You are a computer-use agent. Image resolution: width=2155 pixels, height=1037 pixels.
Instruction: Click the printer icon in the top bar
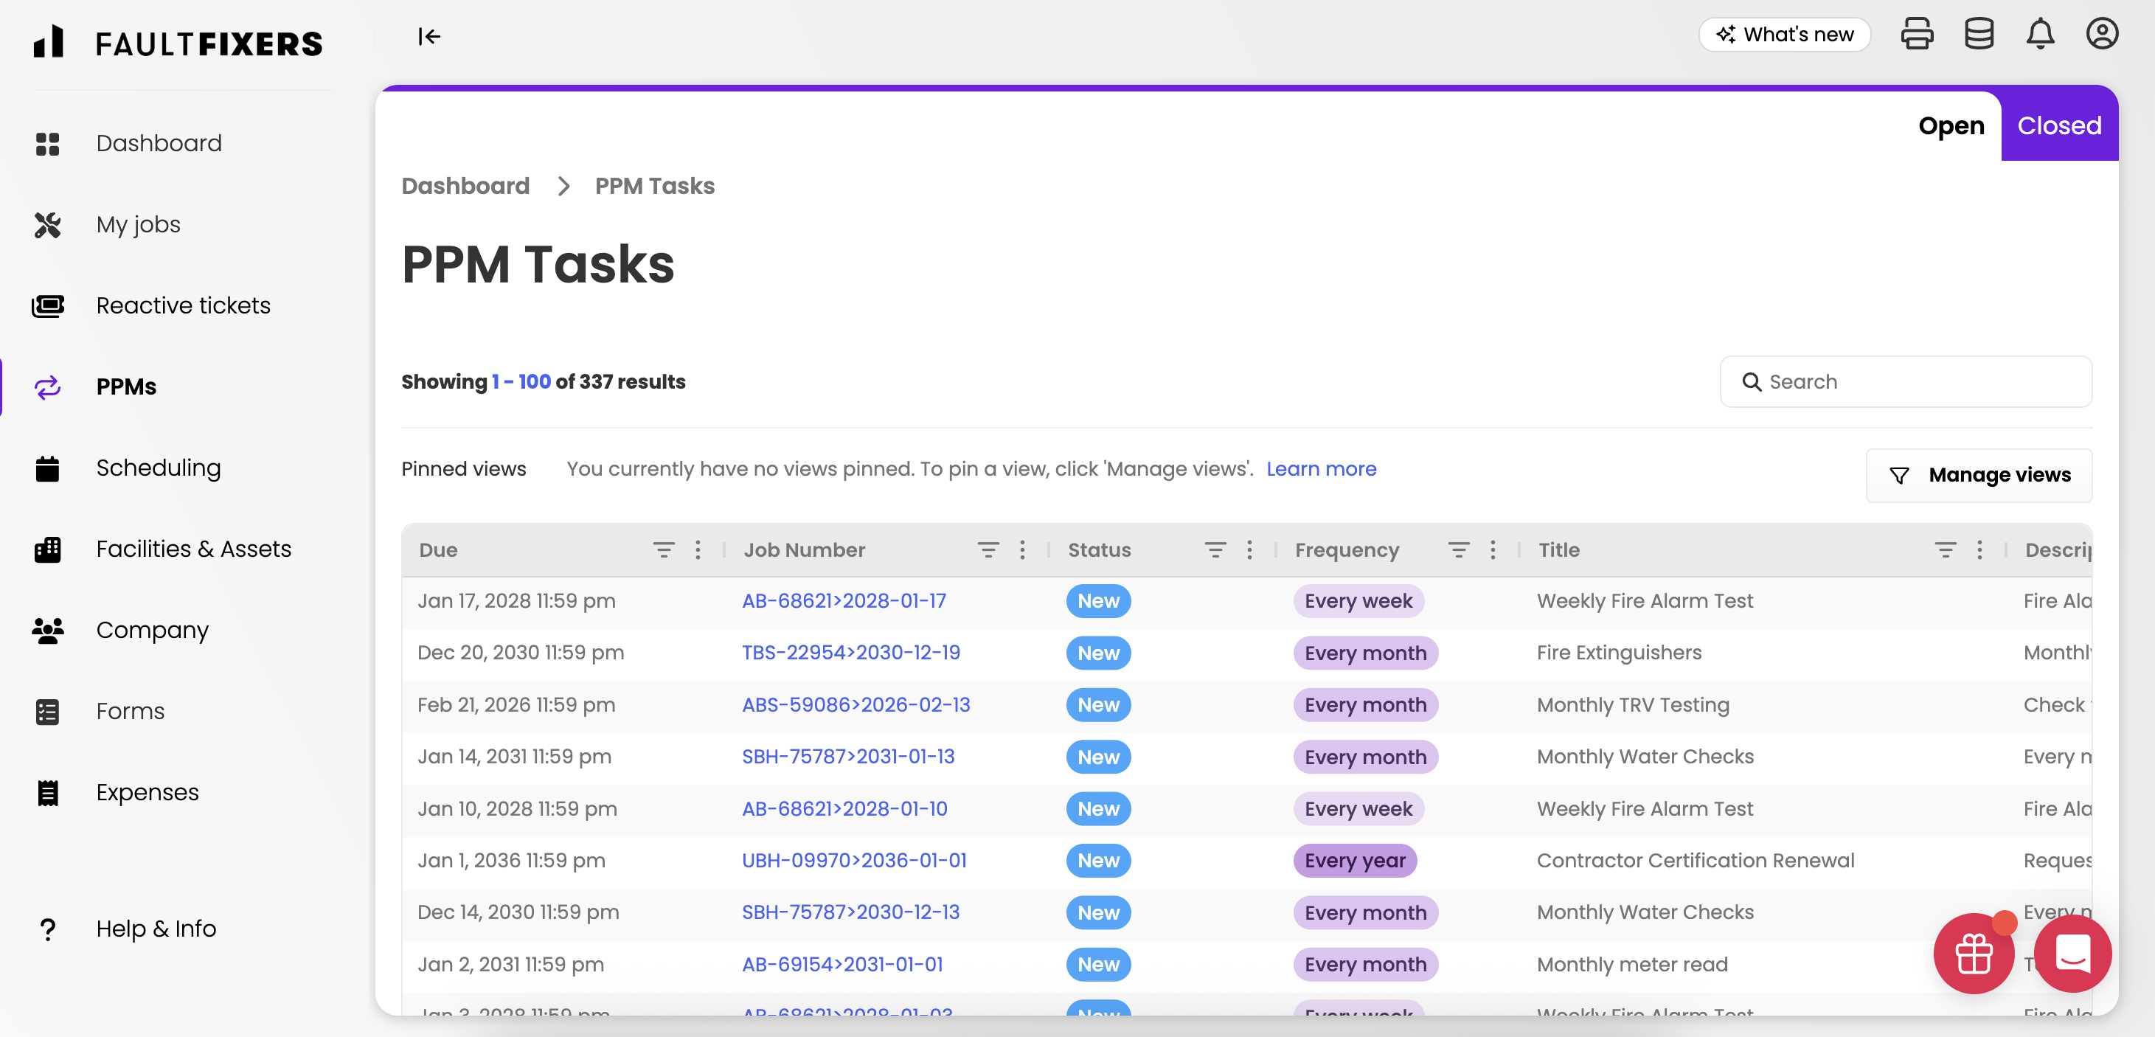(x=1918, y=33)
